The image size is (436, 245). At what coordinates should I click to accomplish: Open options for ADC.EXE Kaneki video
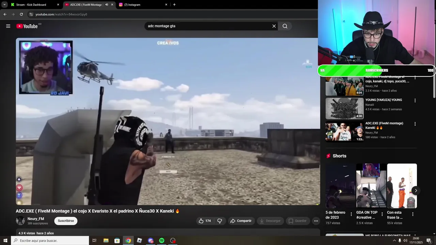coord(415,124)
